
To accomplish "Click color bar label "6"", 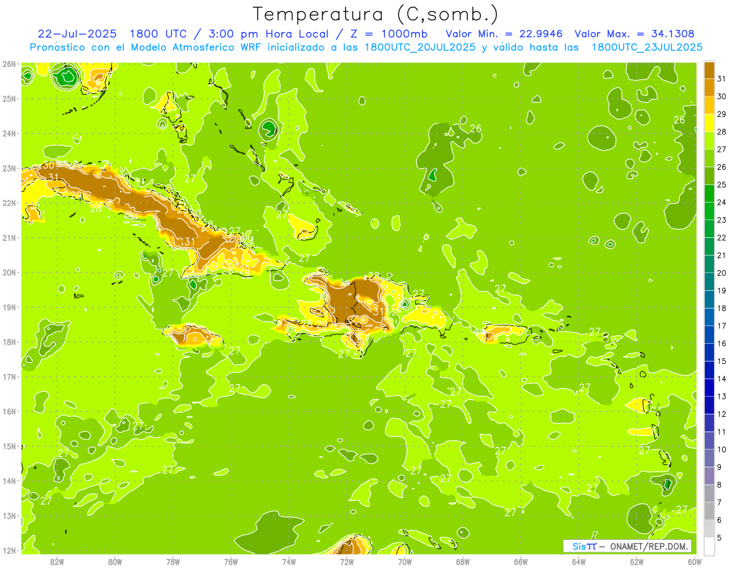I will (720, 520).
